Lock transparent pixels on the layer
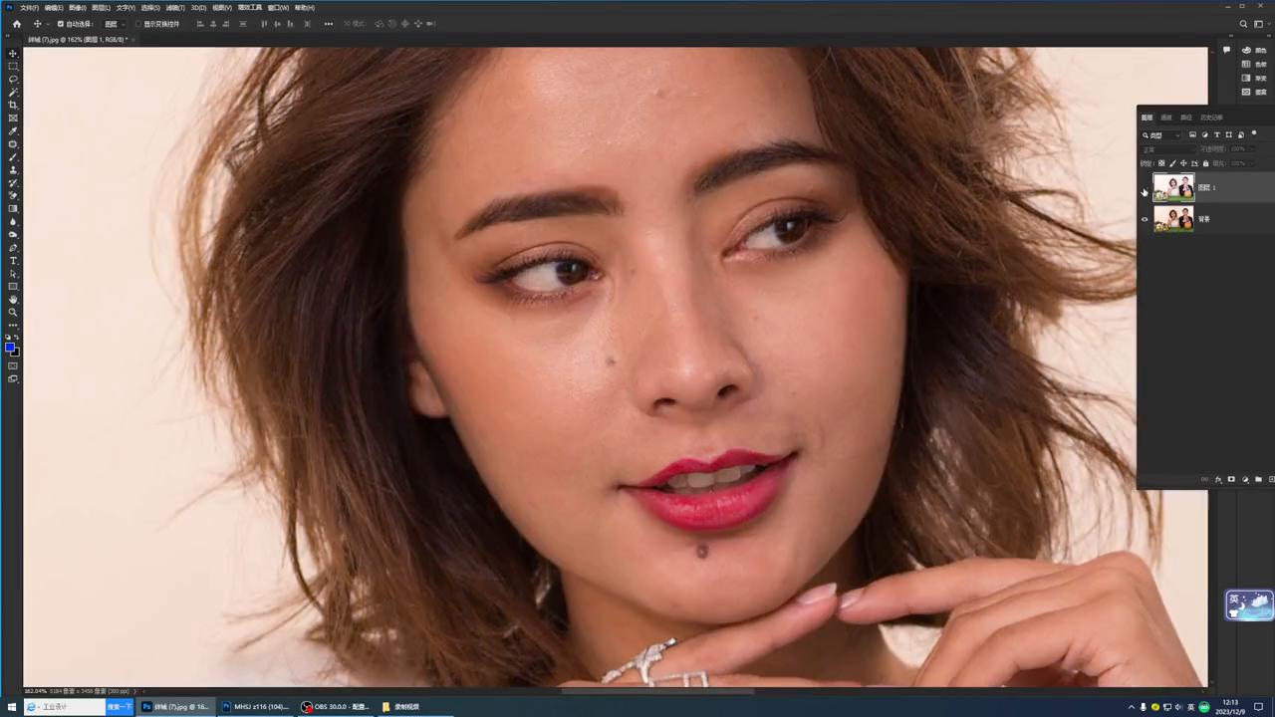The image size is (1275, 717). point(1161,163)
